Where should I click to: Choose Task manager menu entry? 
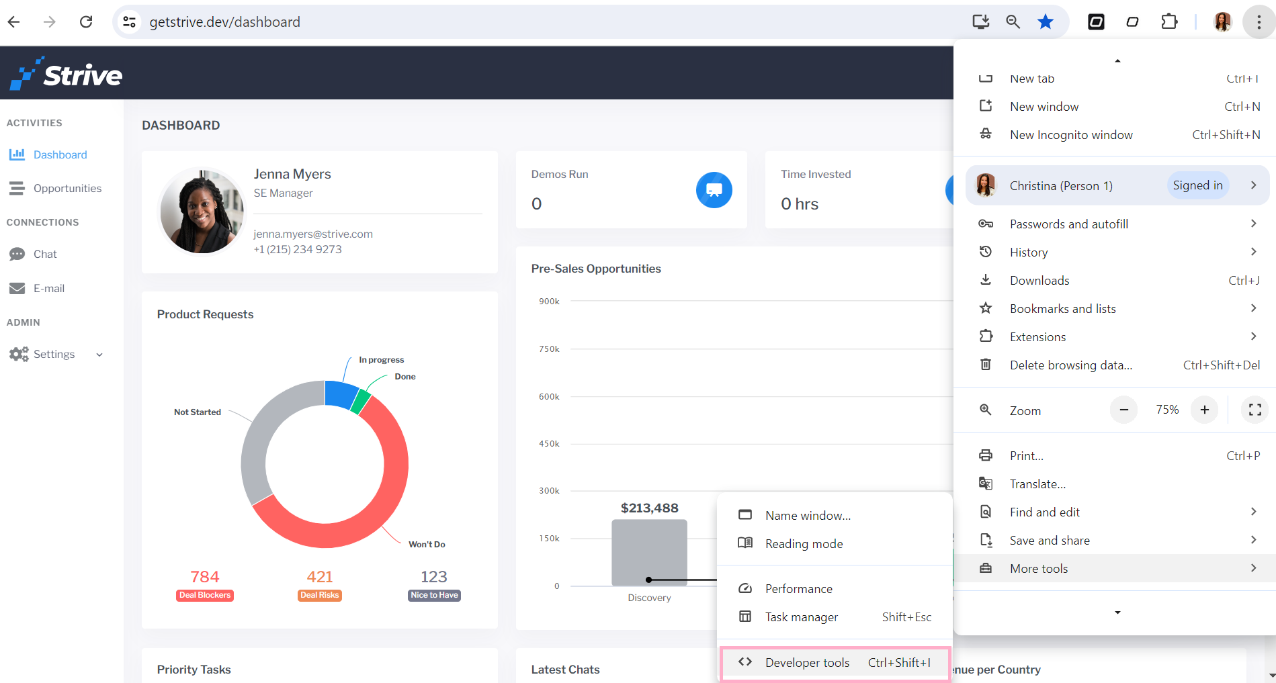coord(835,617)
